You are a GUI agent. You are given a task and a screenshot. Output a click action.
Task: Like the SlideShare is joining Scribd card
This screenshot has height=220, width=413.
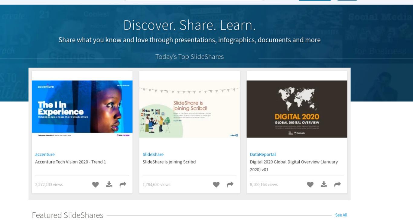pos(216,184)
